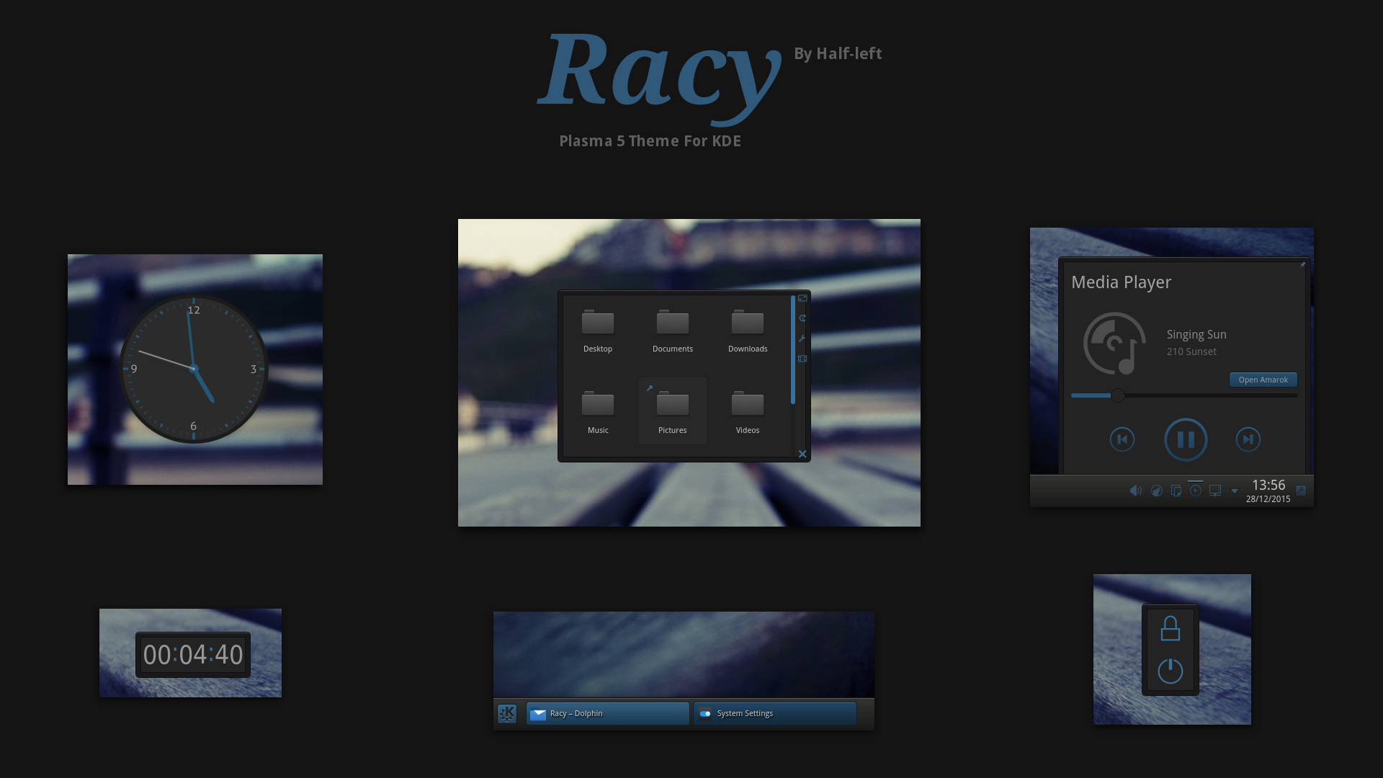Click the Media Player seek slider
The width and height of the screenshot is (1383, 778).
pos(1184,395)
